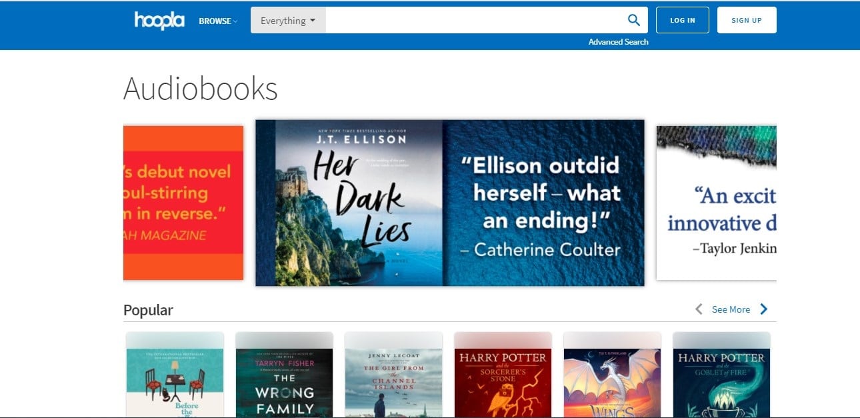Show the next Taylor Jenkins quote banner
Viewport: 860px width, 418px height.
click(x=717, y=203)
